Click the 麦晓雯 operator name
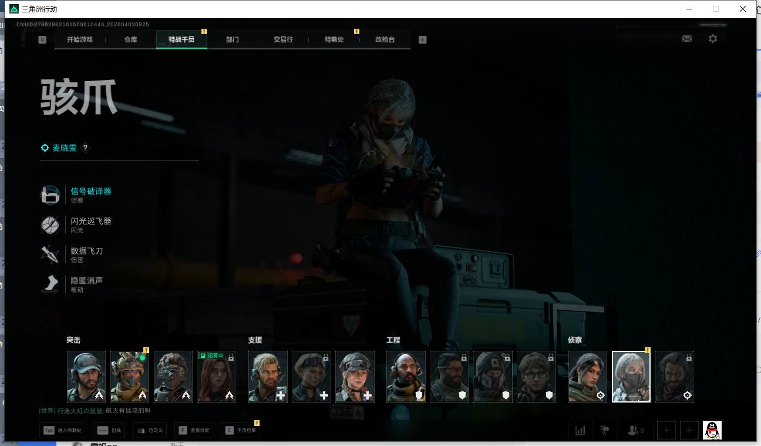The height and width of the screenshot is (446, 761). point(65,148)
